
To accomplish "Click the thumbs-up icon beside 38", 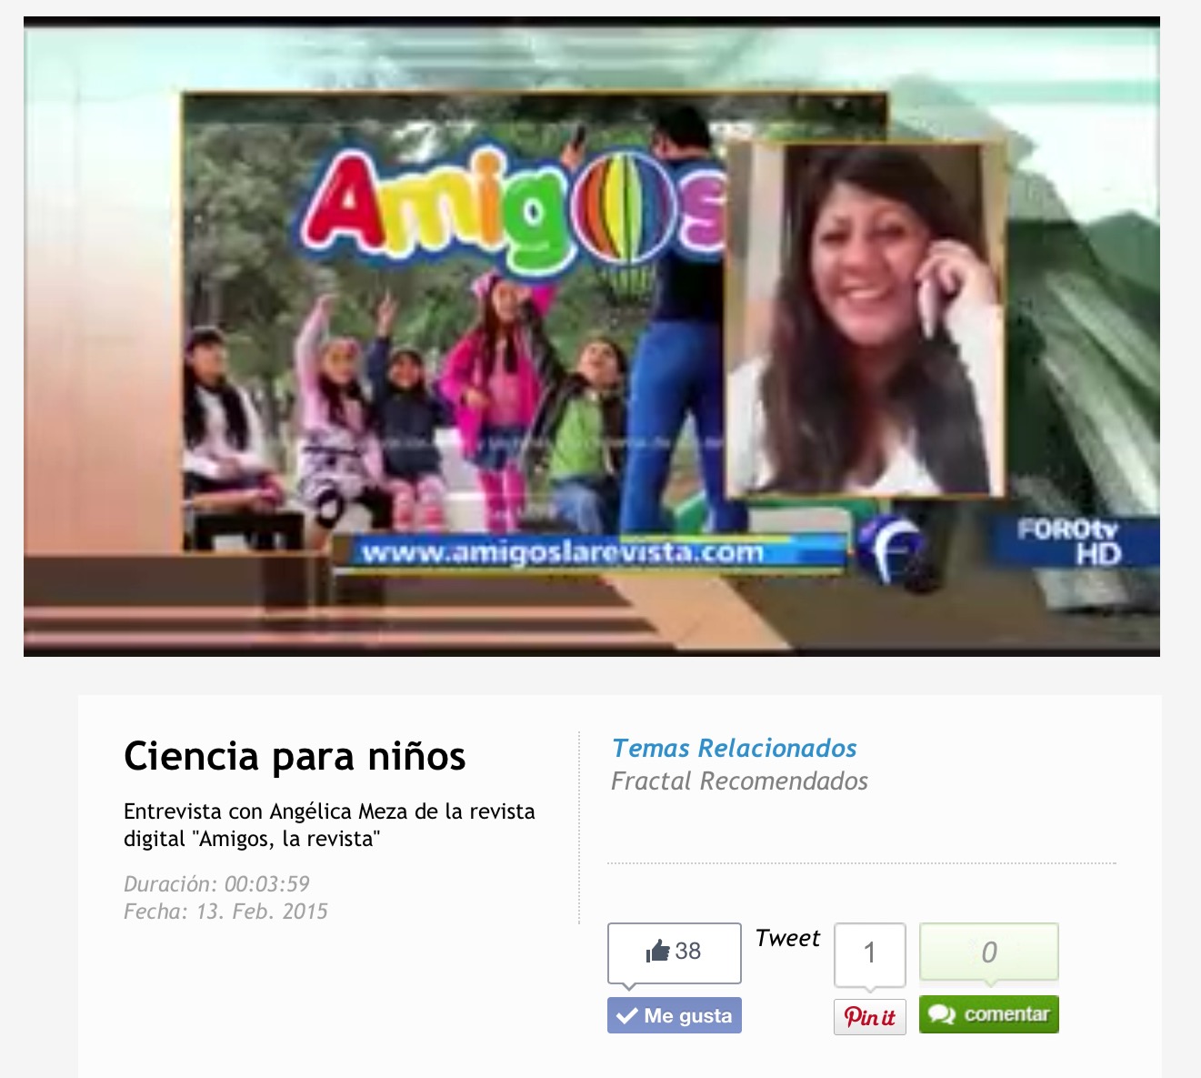I will click(657, 952).
